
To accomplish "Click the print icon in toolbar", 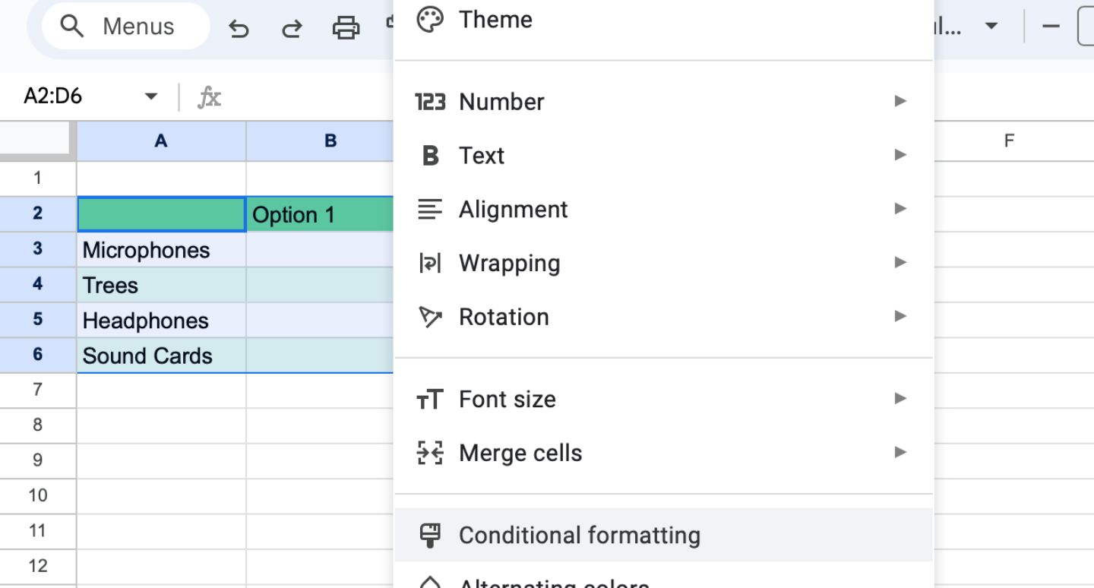I will coord(346,28).
